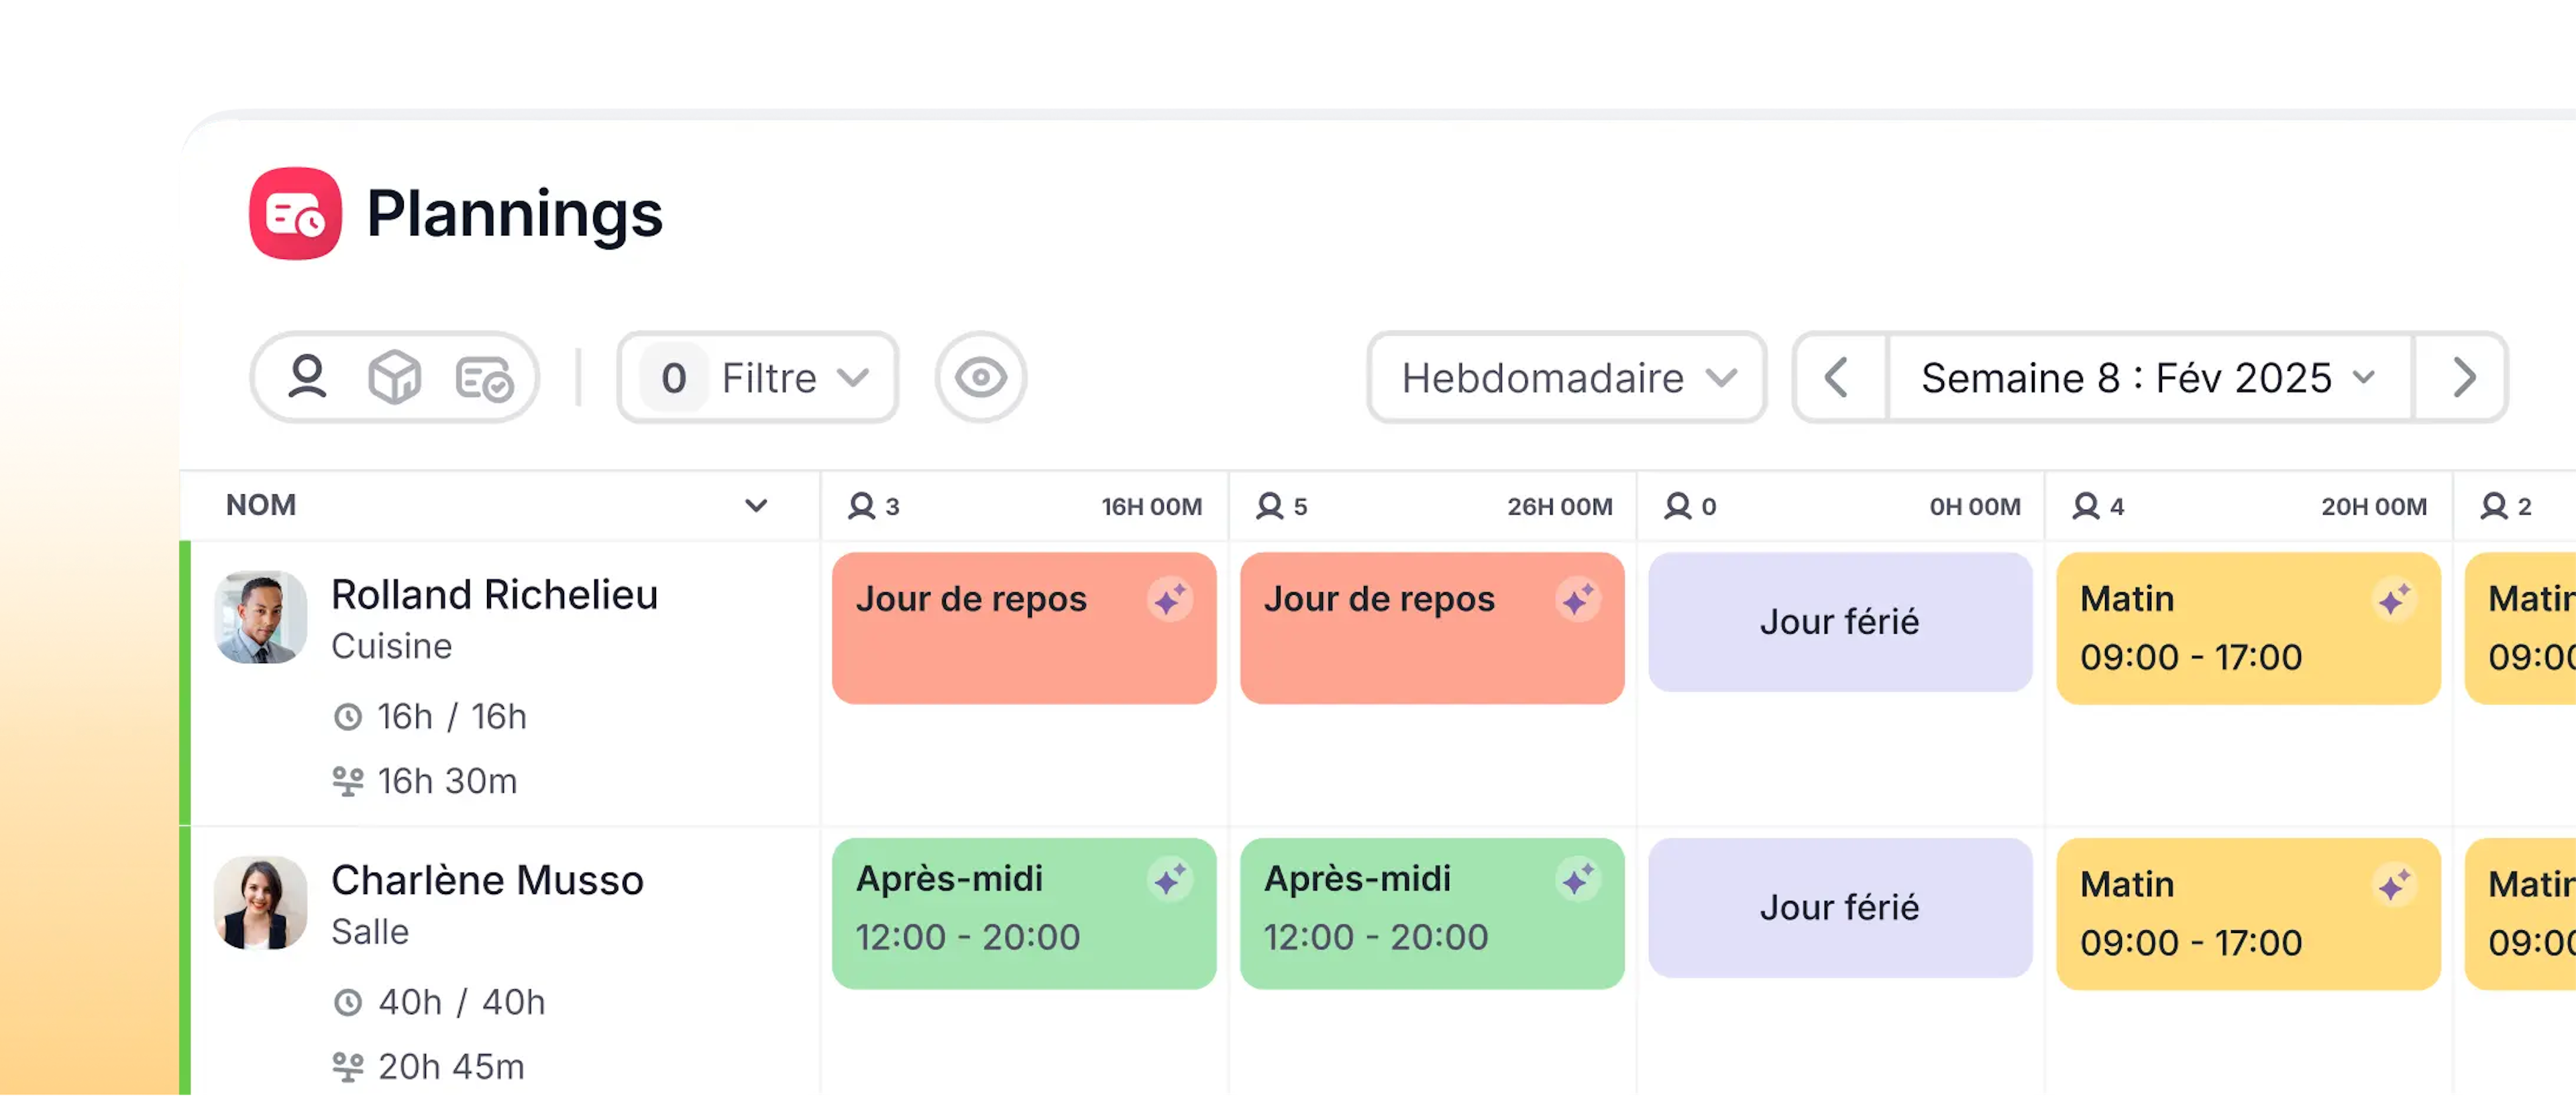2576x1096 pixels.
Task: Click sparkle icon on Charlène's first Après-midi shift
Action: coord(1169,880)
